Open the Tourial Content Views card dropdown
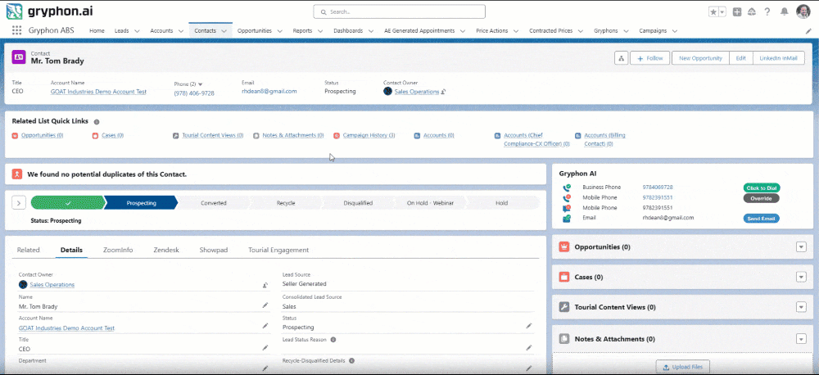Image resolution: width=819 pixels, height=375 pixels. coord(801,307)
